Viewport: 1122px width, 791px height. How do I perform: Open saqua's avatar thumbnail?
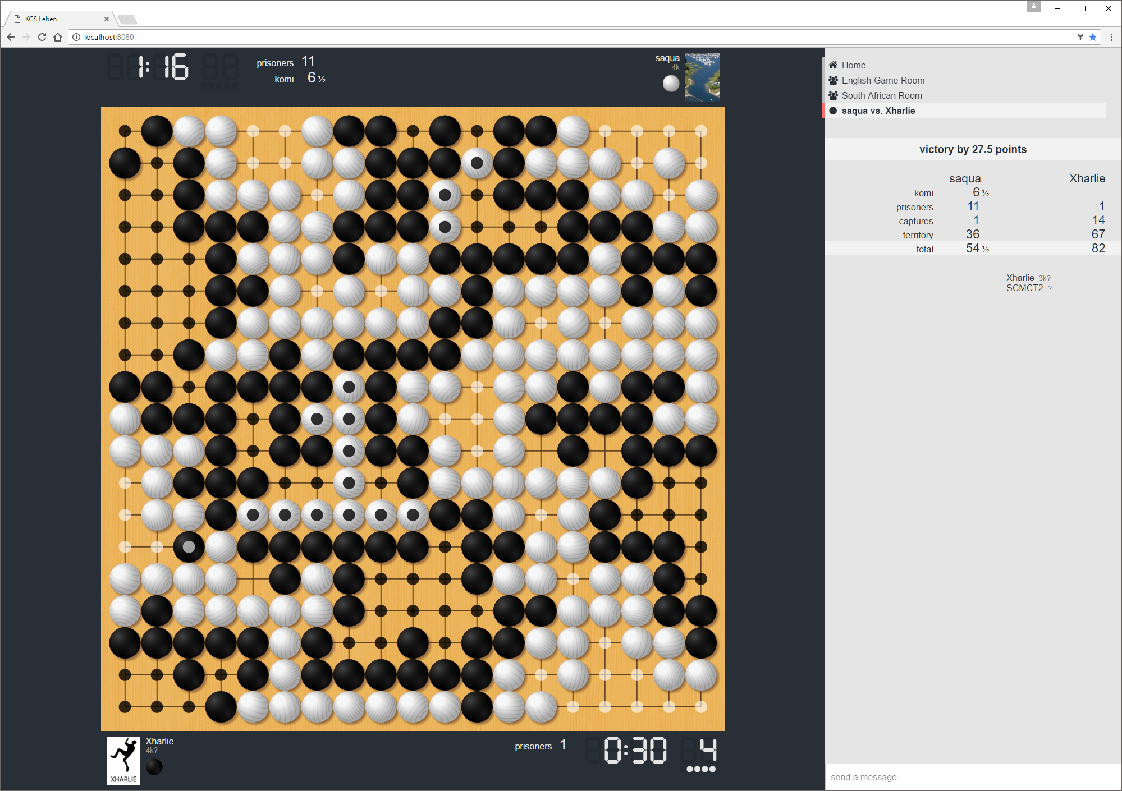coord(702,77)
